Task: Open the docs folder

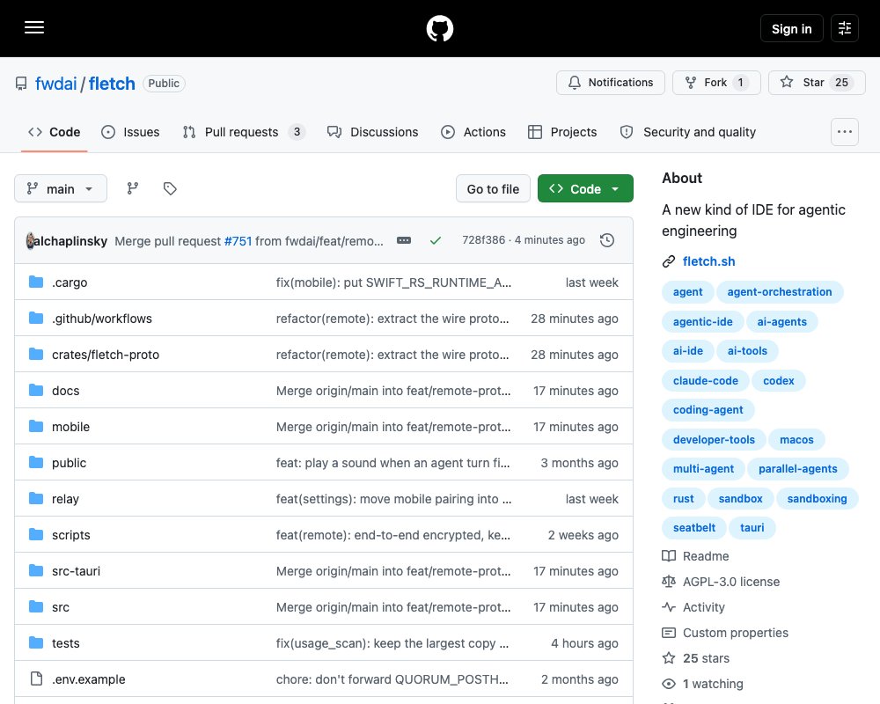Action: point(66,391)
